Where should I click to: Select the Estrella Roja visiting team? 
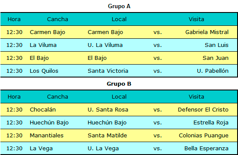[211, 123]
